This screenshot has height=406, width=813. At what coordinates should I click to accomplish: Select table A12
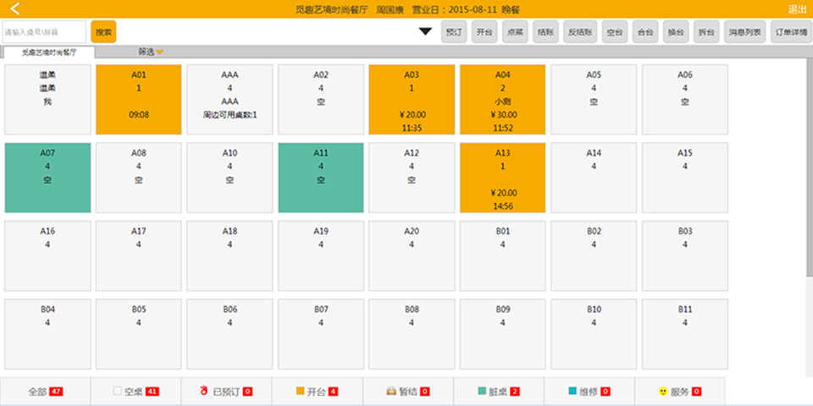click(412, 178)
